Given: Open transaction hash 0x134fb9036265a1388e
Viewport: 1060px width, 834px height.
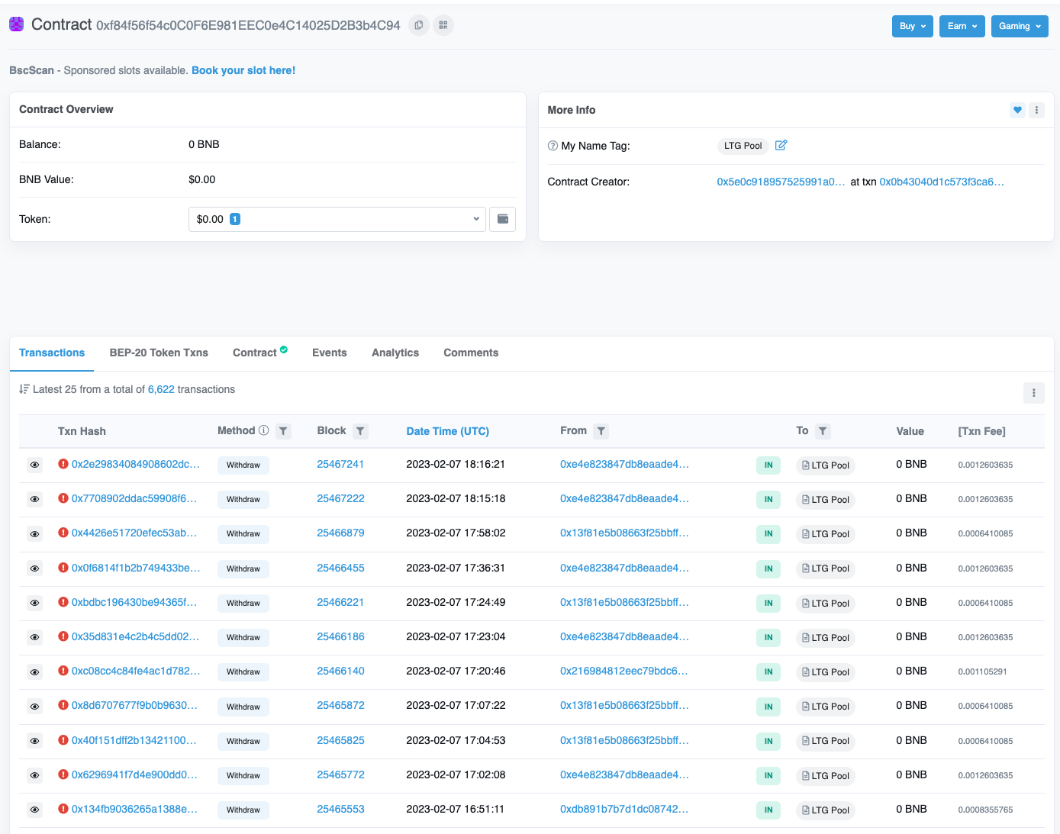Looking at the screenshot, I should (x=134, y=809).
